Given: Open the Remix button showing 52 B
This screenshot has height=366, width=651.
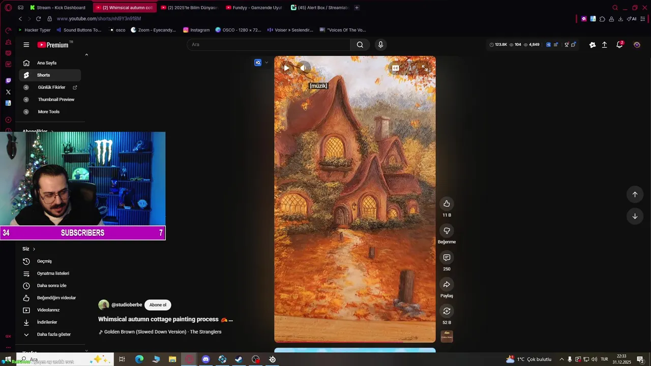Looking at the screenshot, I should 447,311.
